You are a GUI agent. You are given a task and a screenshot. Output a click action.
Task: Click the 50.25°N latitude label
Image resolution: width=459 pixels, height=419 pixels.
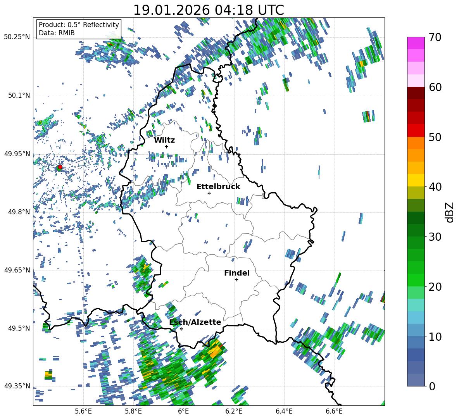pyautogui.click(x=17, y=37)
